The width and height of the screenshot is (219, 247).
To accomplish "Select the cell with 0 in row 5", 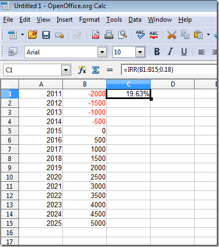I will tap(85, 131).
